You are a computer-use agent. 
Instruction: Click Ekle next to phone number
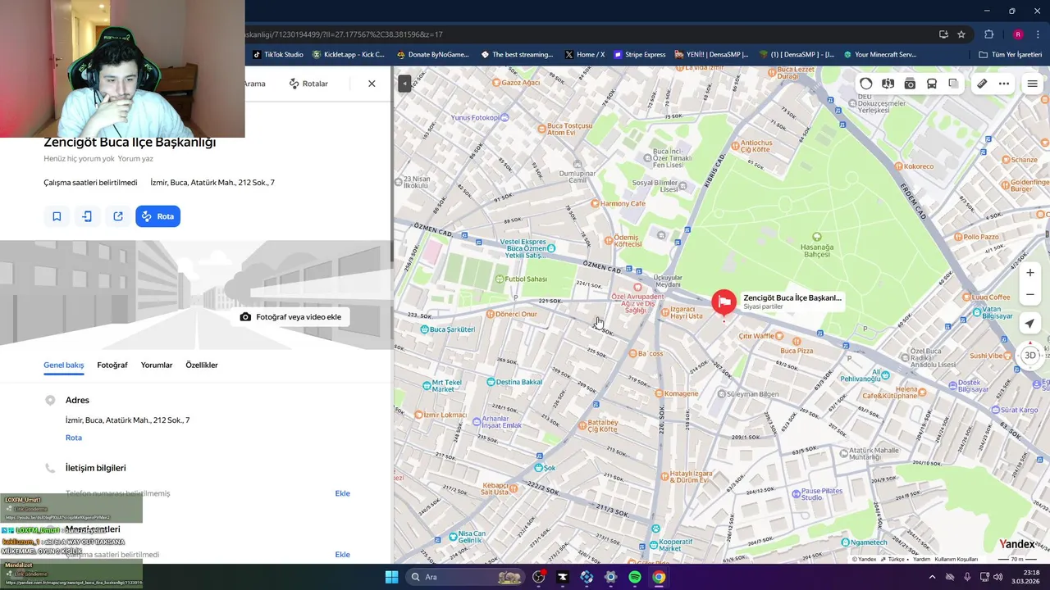(343, 493)
